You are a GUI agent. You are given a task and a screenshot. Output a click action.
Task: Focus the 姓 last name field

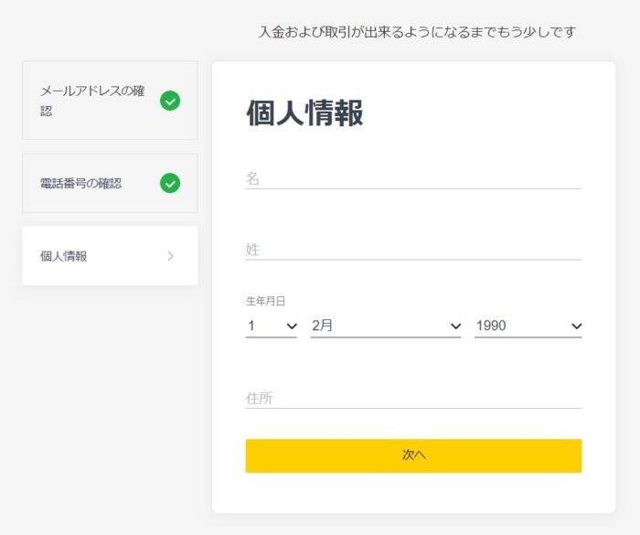click(413, 250)
